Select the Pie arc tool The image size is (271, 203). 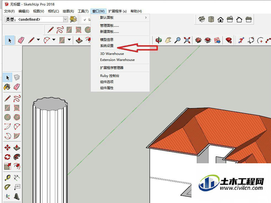pos(17,136)
